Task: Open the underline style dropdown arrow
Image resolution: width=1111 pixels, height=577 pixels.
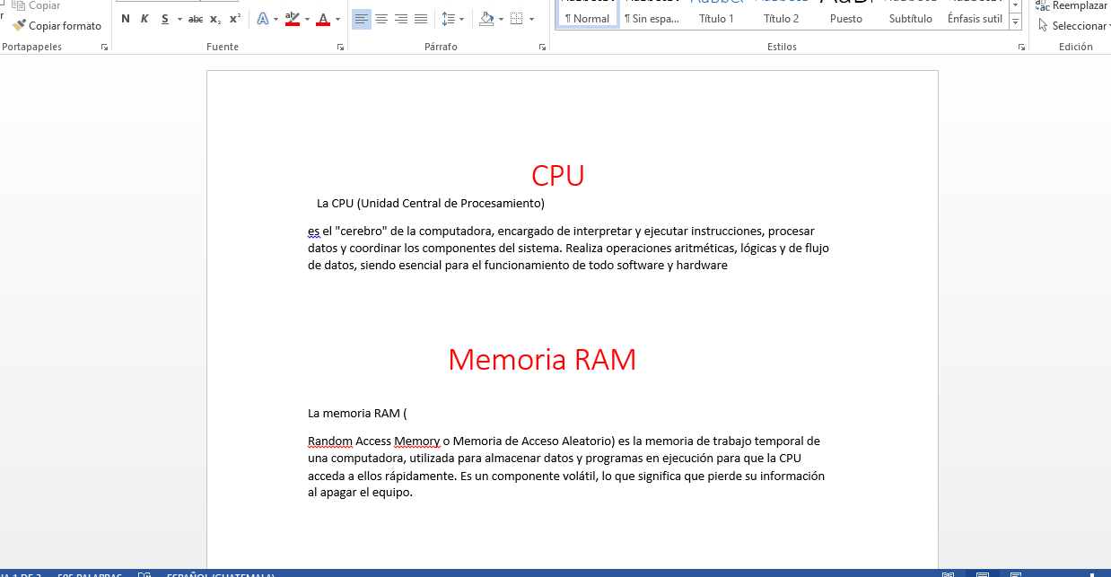Action: coord(180,19)
